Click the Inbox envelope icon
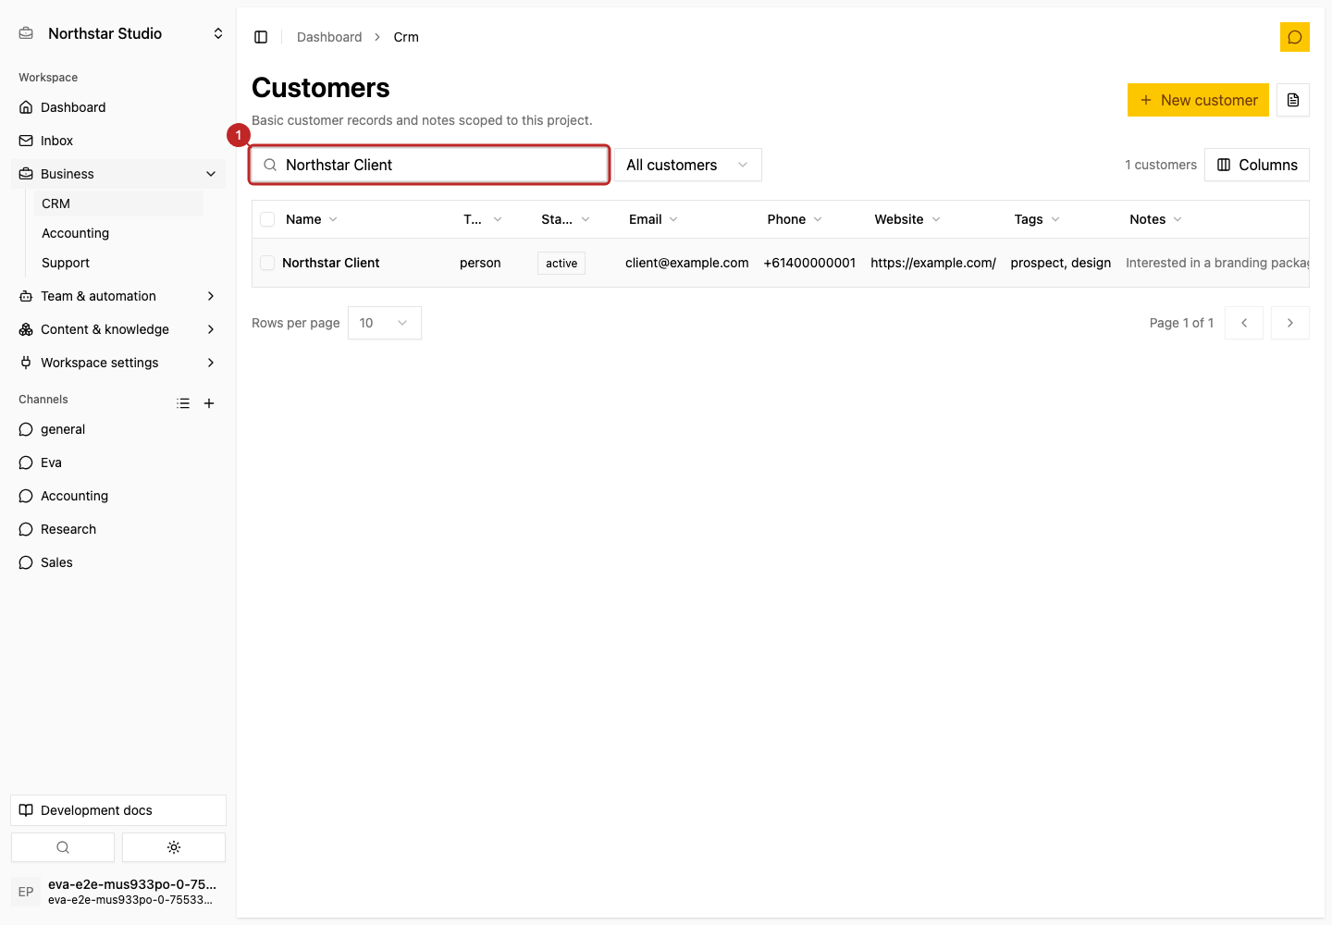Image resolution: width=1332 pixels, height=925 pixels. (26, 141)
